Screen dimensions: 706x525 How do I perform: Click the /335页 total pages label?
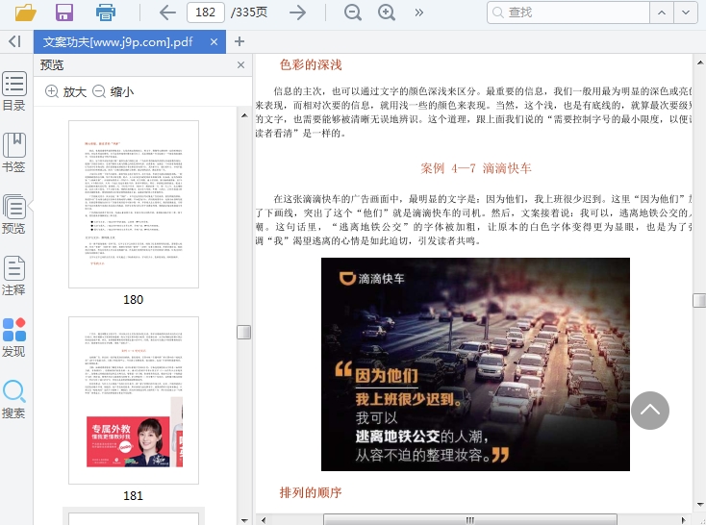249,12
